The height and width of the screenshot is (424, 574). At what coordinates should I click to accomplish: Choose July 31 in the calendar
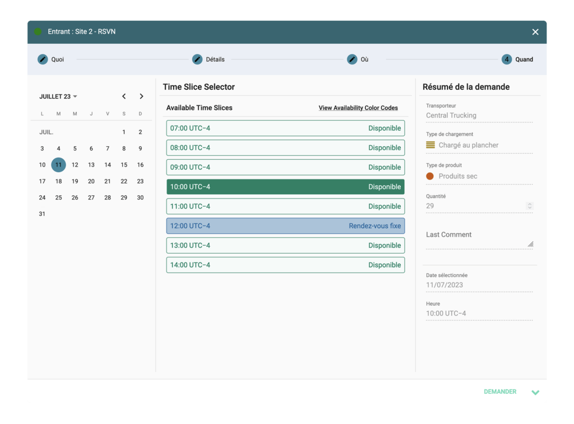42,214
